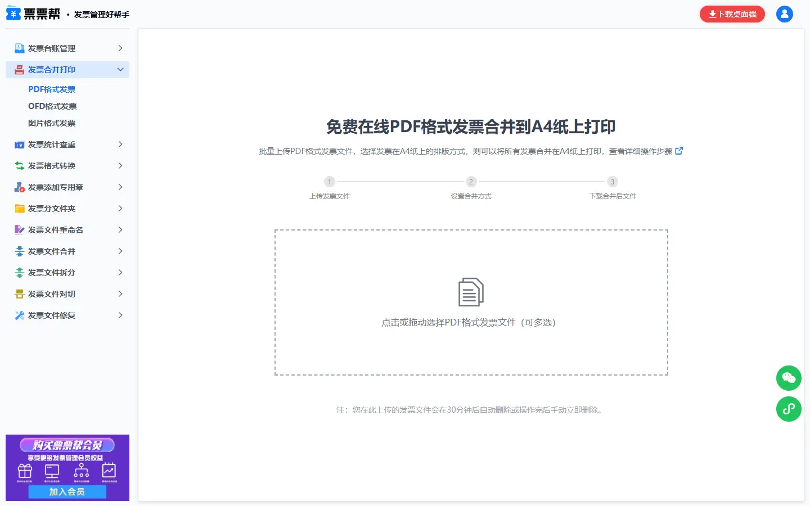Viewport: 810px width, 506px height.
Task: Click the 发票格式转换 arrows icon
Action: click(20, 166)
